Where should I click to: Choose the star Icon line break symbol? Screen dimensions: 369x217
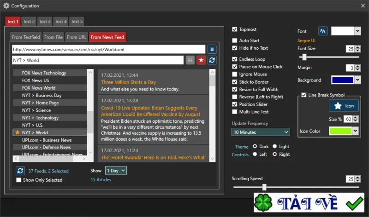click(344, 106)
